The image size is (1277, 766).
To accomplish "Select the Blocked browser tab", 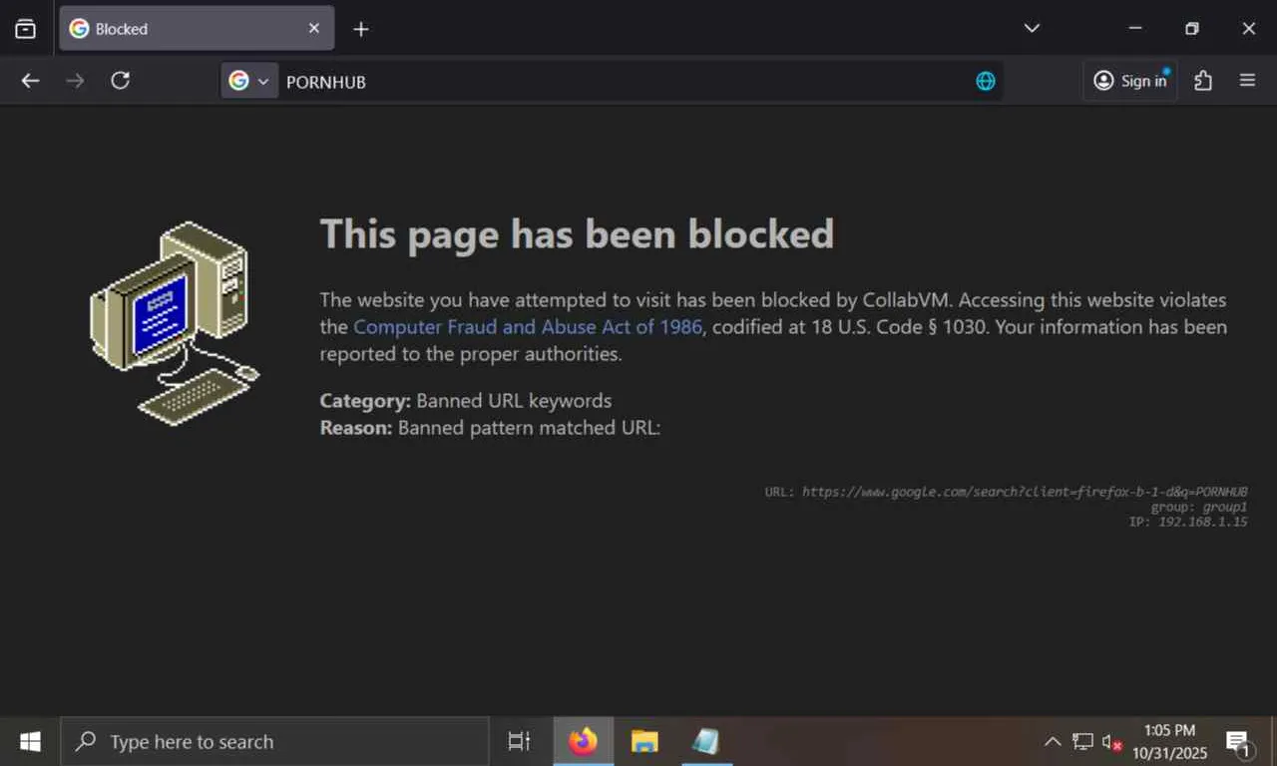I will click(197, 29).
